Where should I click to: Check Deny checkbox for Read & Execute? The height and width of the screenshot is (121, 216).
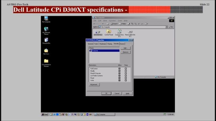[126, 73]
